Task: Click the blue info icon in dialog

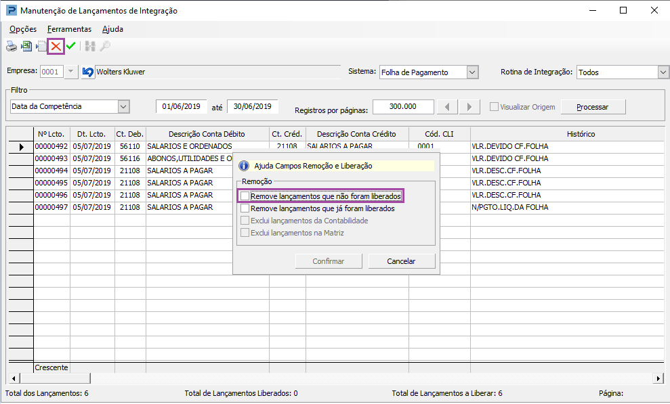Action: tap(245, 166)
